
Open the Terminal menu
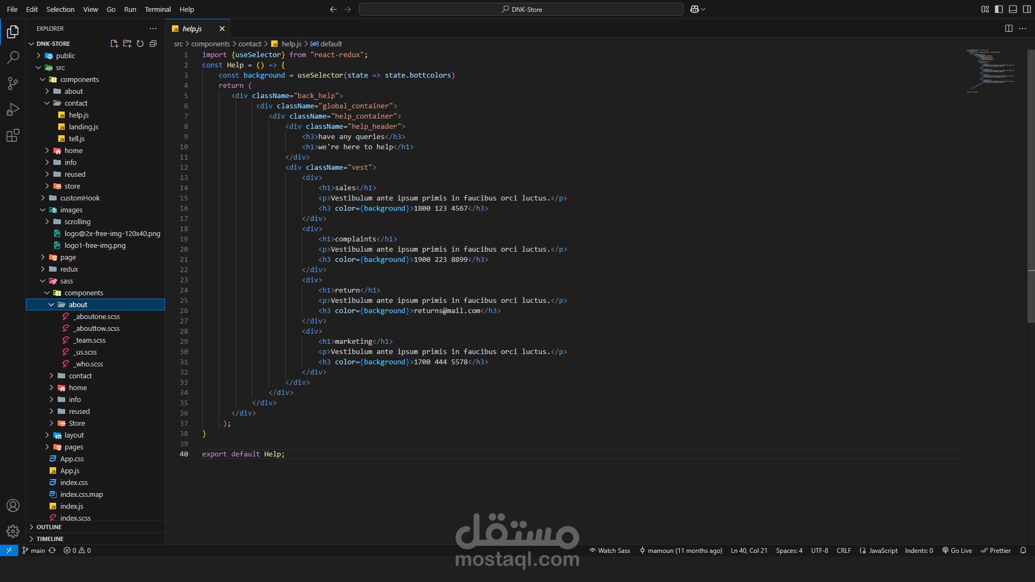(157, 9)
